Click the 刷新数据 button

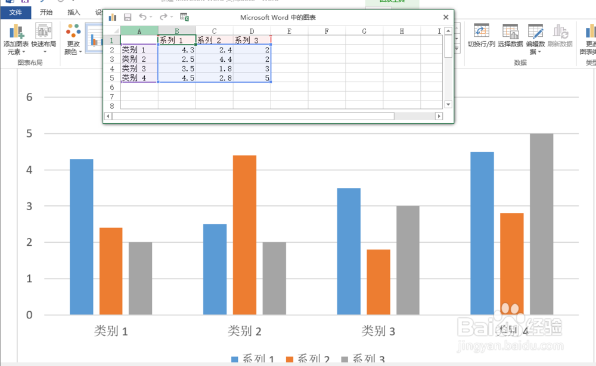point(560,36)
